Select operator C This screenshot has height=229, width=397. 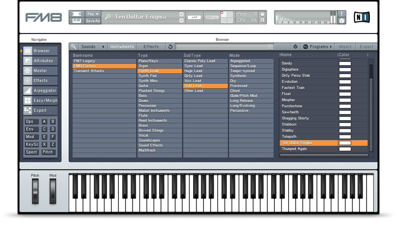[x=44, y=129]
